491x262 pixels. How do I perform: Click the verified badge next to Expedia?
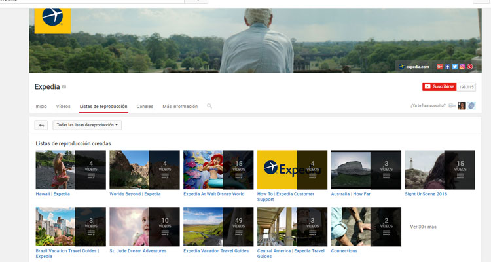pyautogui.click(x=64, y=87)
